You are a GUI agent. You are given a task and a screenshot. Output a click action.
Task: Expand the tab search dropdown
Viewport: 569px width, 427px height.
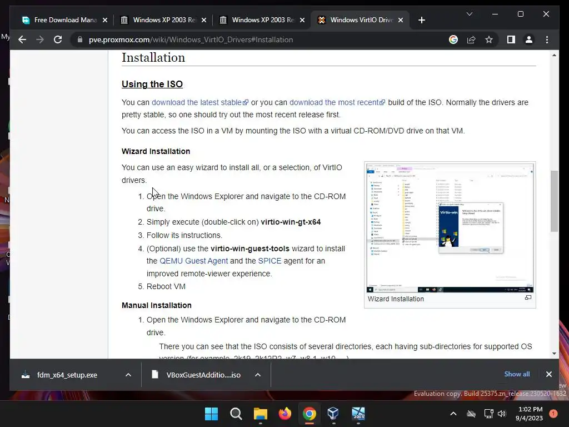coord(469,14)
